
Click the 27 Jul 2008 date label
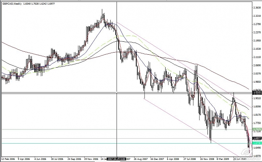189,159
